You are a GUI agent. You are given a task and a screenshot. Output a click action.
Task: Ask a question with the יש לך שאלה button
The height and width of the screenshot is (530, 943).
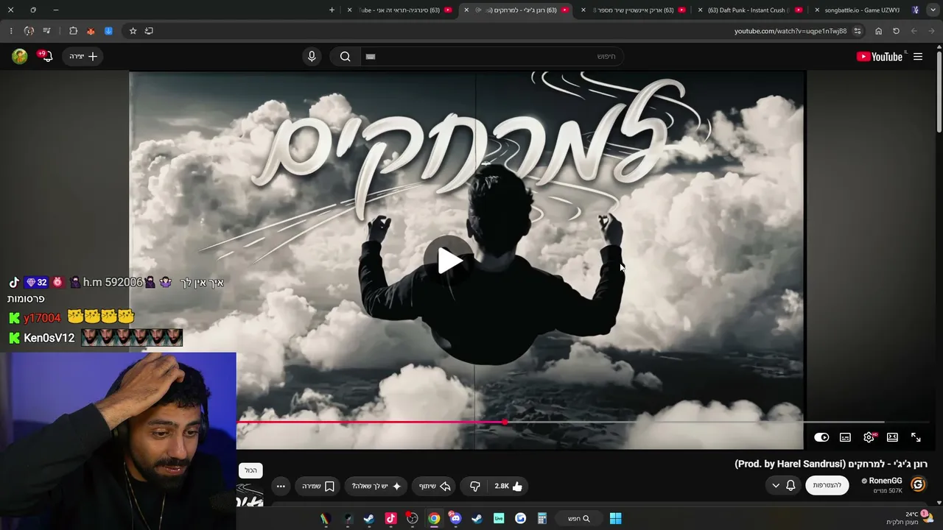point(376,486)
